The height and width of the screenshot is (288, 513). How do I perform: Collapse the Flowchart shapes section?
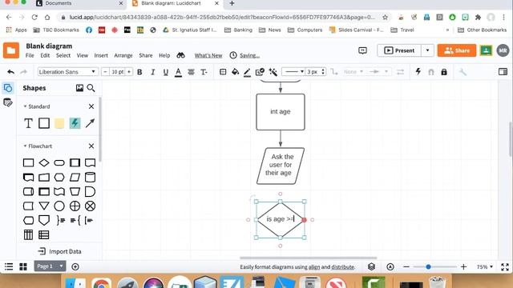point(25,146)
